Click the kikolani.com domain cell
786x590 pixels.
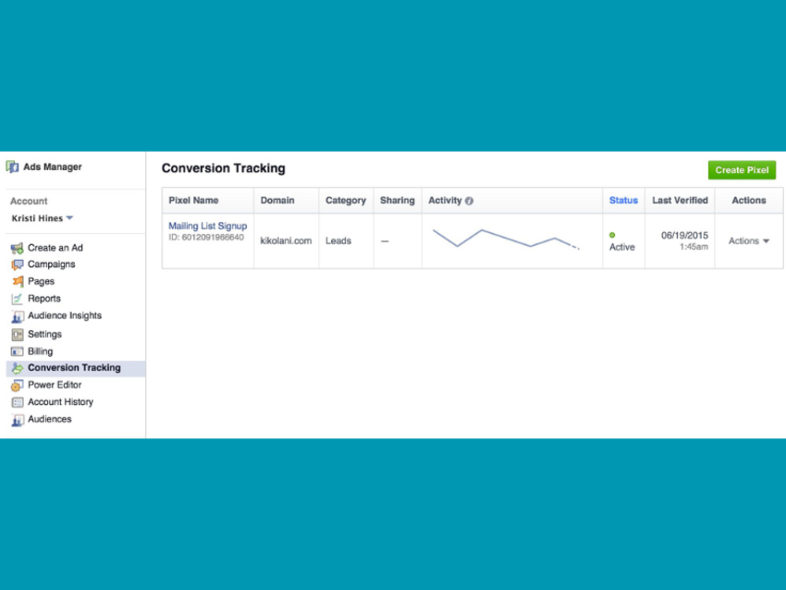click(286, 241)
